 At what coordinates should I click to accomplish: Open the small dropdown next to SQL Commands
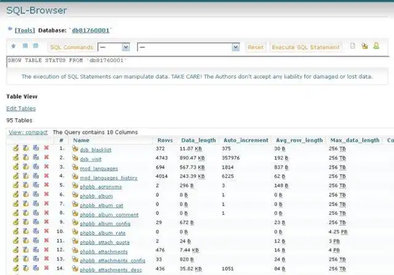pos(113,47)
